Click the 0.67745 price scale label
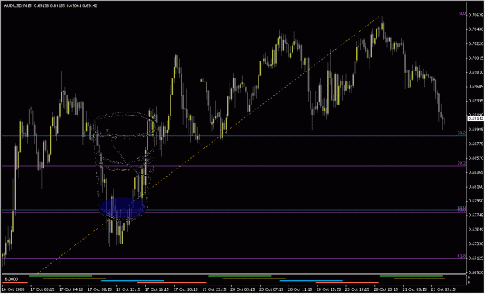The width and height of the screenshot is (485, 294). tap(476, 216)
